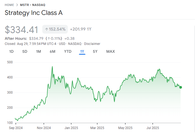Click the breadcrumb chevron separator
This screenshot has height=135, width=195.
tap(17, 5)
